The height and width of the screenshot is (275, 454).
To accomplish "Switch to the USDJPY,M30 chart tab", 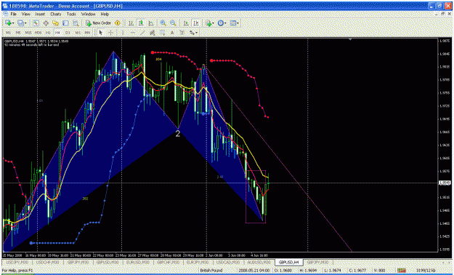I will [17, 262].
